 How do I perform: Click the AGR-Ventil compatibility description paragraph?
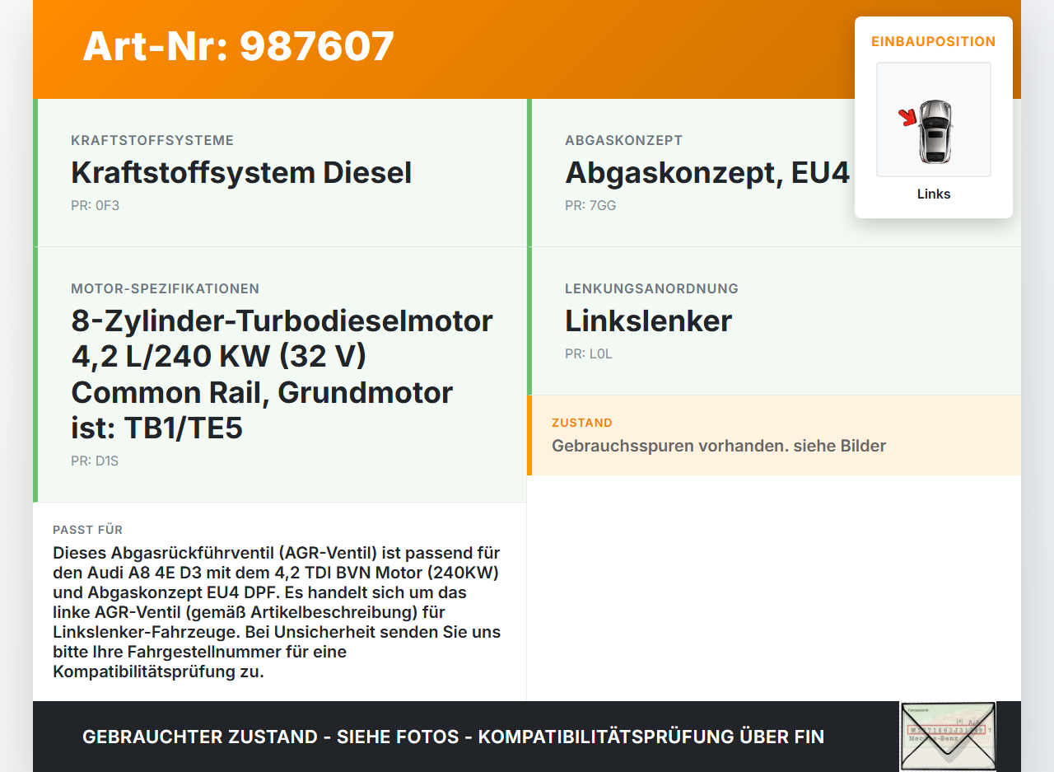pos(277,612)
